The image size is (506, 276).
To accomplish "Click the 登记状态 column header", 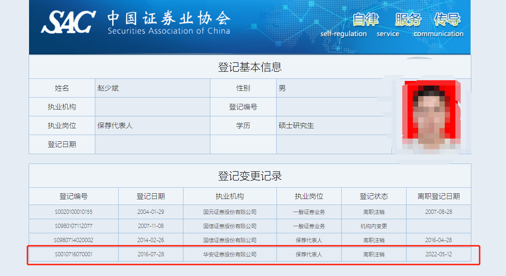I will point(374,196).
